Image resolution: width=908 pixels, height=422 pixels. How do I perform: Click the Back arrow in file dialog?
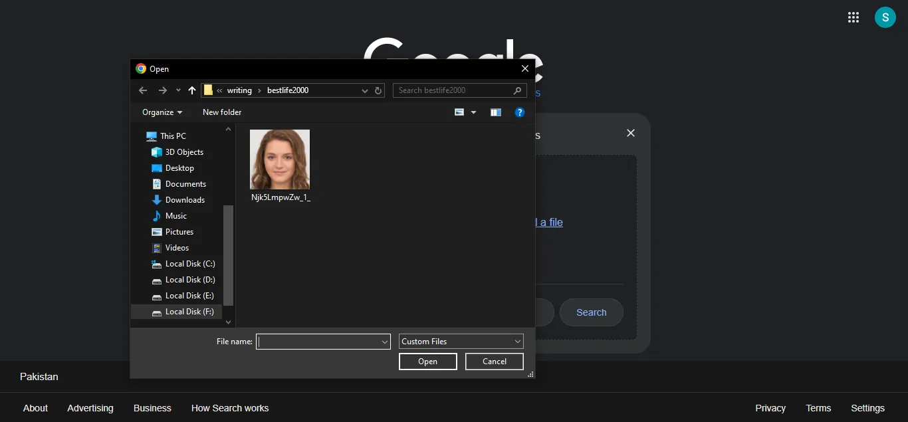tap(143, 90)
